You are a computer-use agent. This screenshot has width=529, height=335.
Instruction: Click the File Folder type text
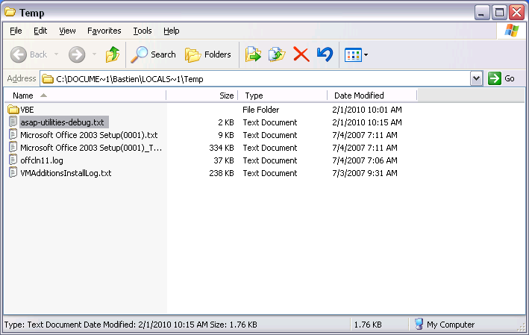(x=261, y=110)
